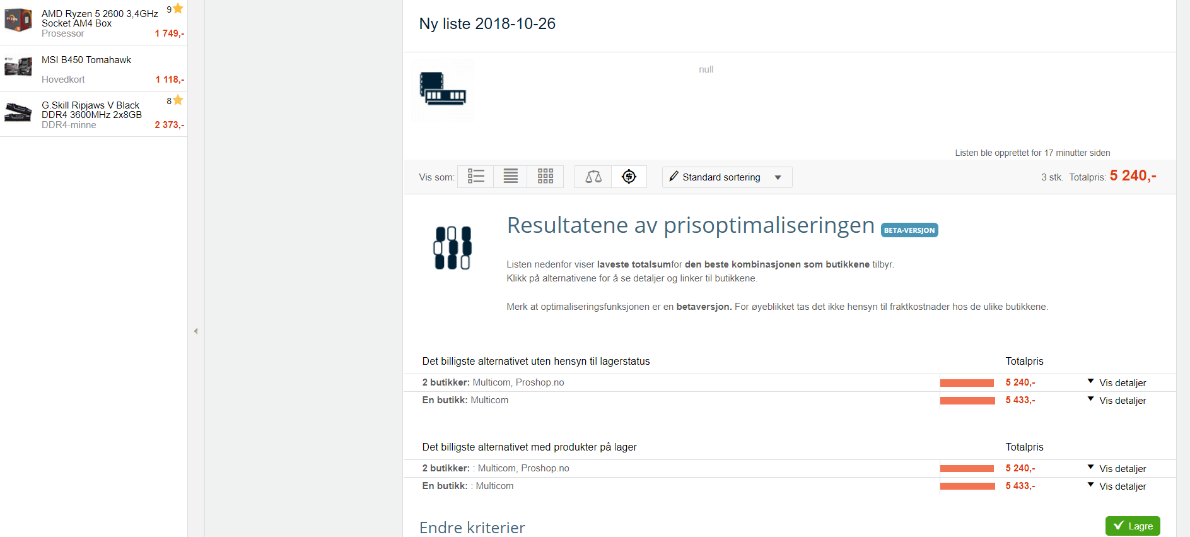Screen dimensions: 1190x537
Task: Click price bar of first 5 433,- row
Action: (967, 401)
